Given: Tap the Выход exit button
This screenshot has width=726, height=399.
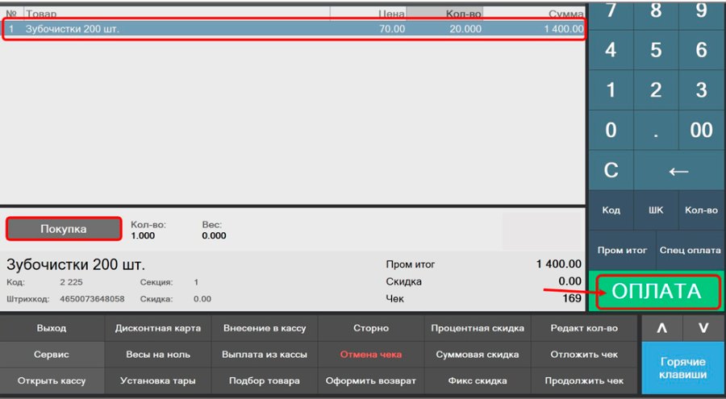Looking at the screenshot, I should click(x=52, y=328).
